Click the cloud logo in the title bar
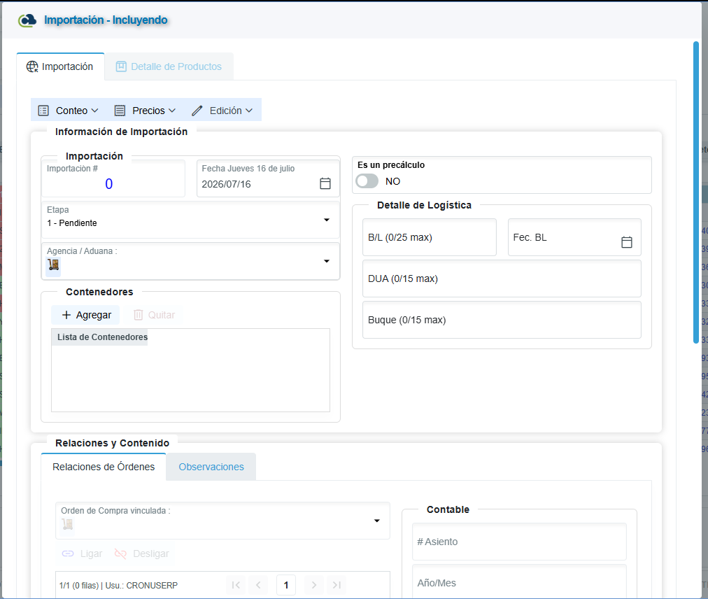Image resolution: width=708 pixels, height=599 pixels. pyautogui.click(x=27, y=20)
